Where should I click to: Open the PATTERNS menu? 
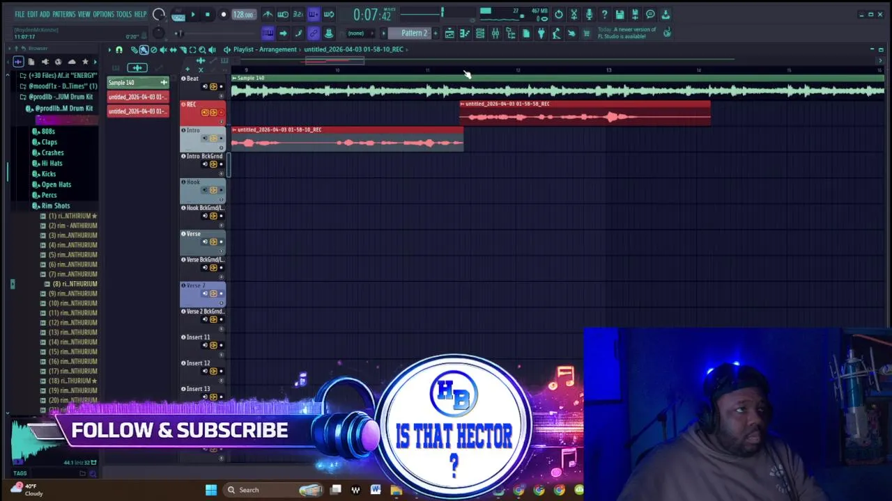coord(63,14)
